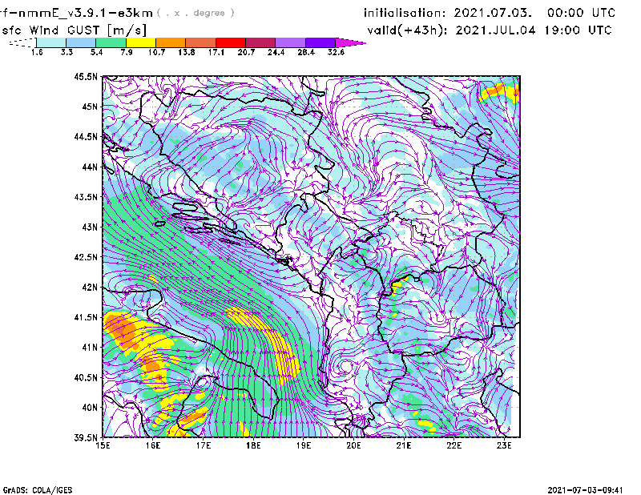Click the 15E longitude label
The width and height of the screenshot is (641, 495).
(x=103, y=445)
